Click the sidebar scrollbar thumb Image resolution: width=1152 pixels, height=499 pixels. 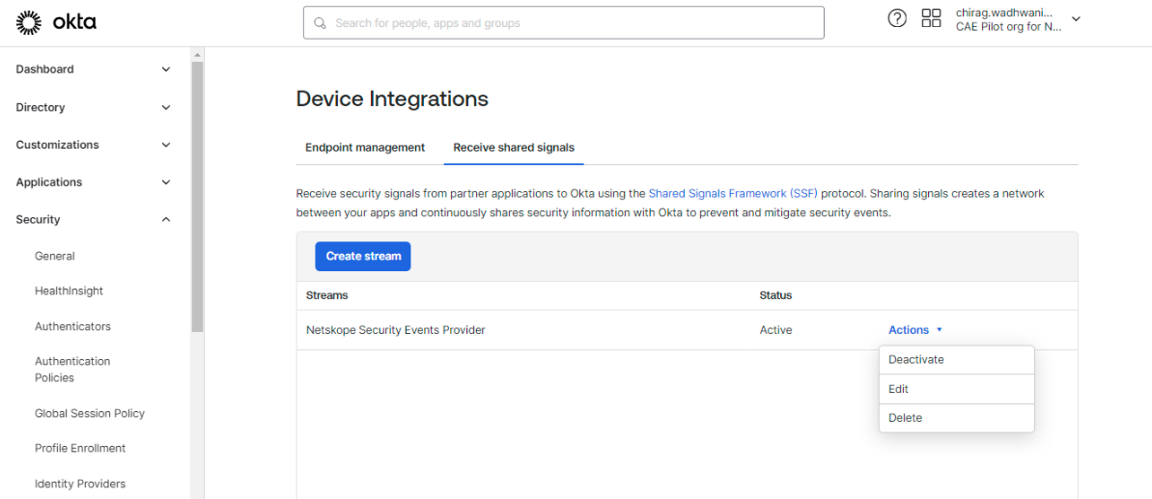tap(197, 197)
